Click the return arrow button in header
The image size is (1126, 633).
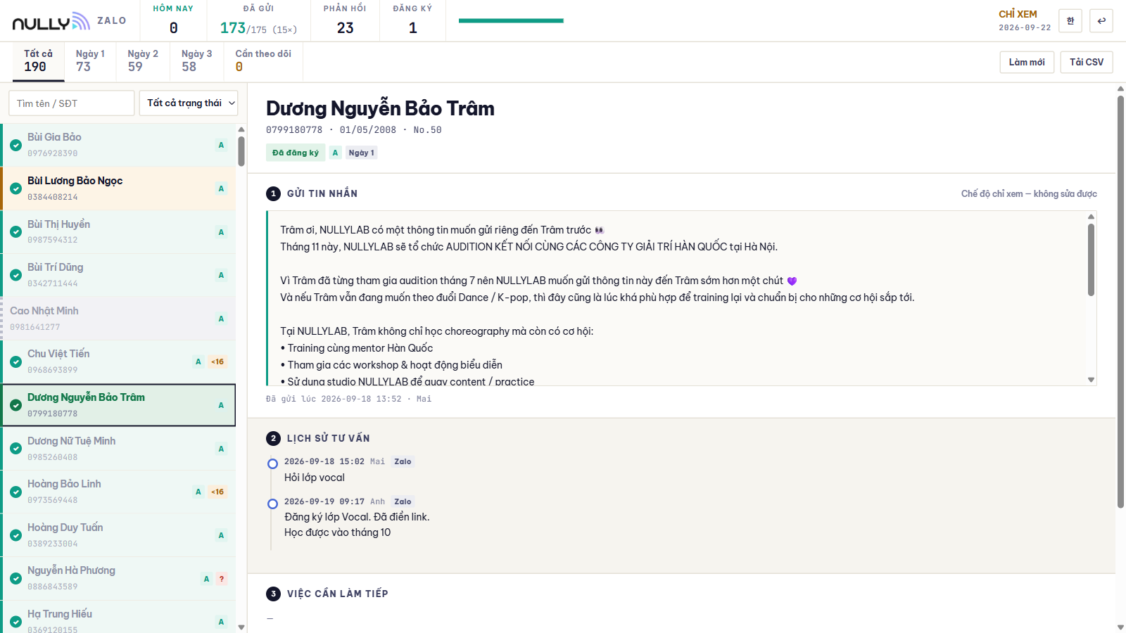pos(1101,21)
